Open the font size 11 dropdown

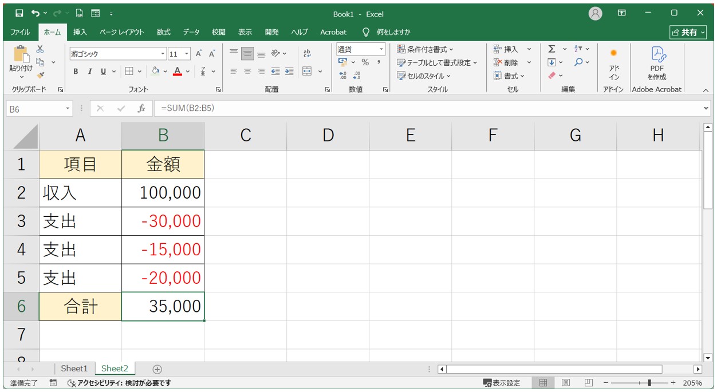pos(188,54)
